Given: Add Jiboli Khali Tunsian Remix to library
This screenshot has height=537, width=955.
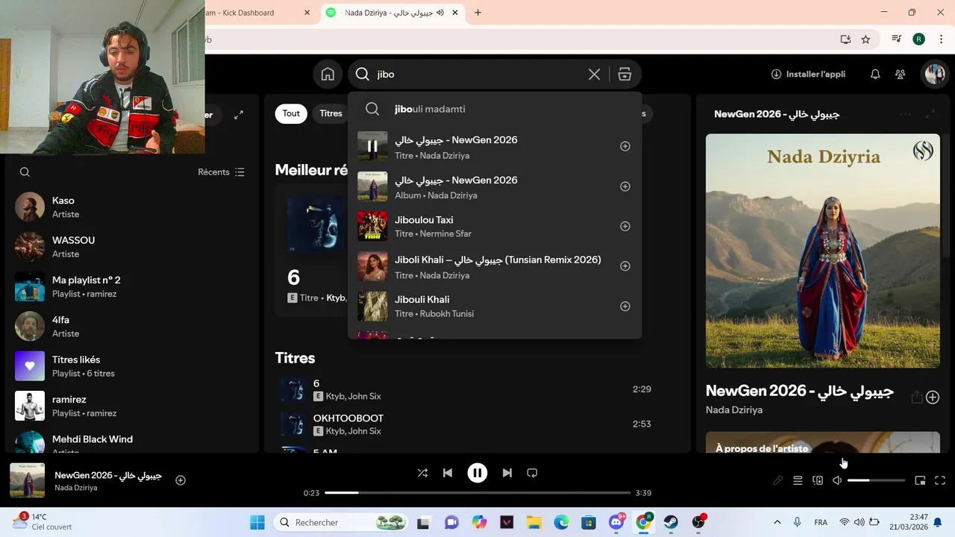Looking at the screenshot, I should pos(625,266).
